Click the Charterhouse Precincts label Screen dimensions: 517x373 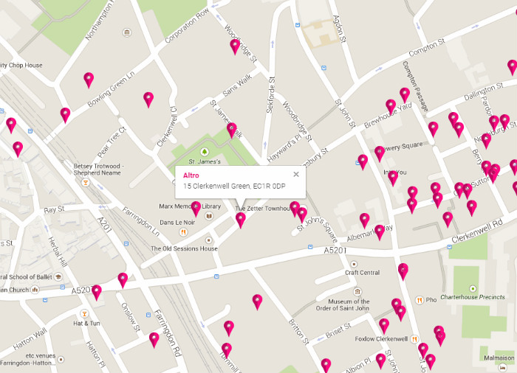(473, 297)
